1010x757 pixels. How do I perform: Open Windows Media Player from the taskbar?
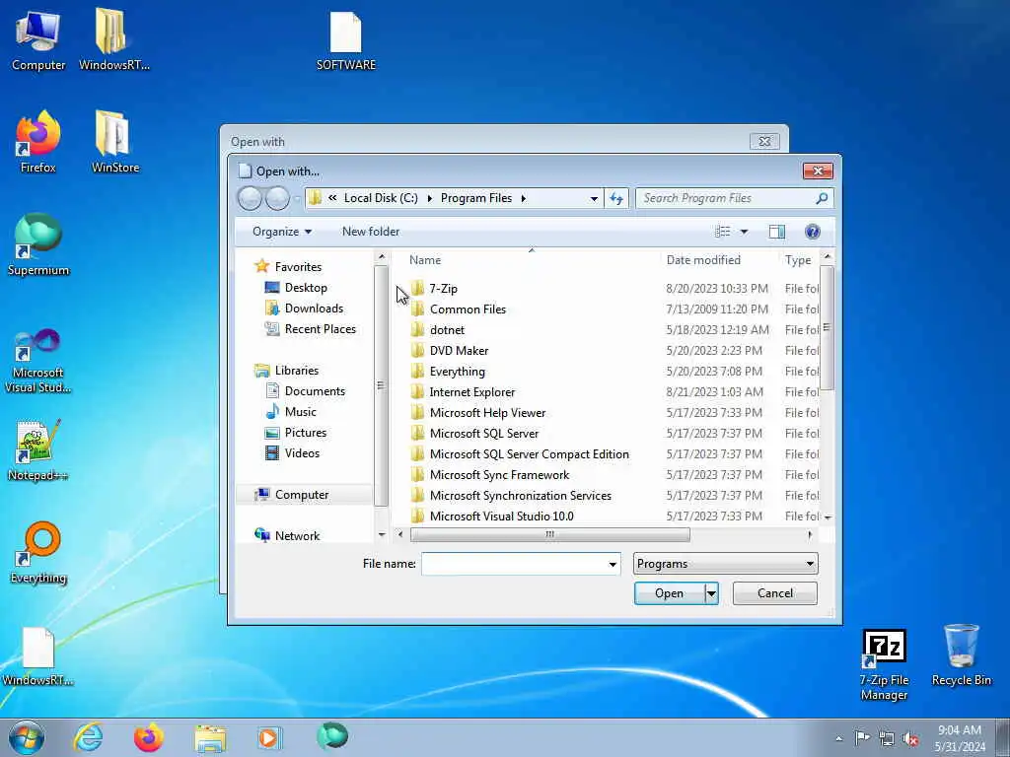click(269, 737)
